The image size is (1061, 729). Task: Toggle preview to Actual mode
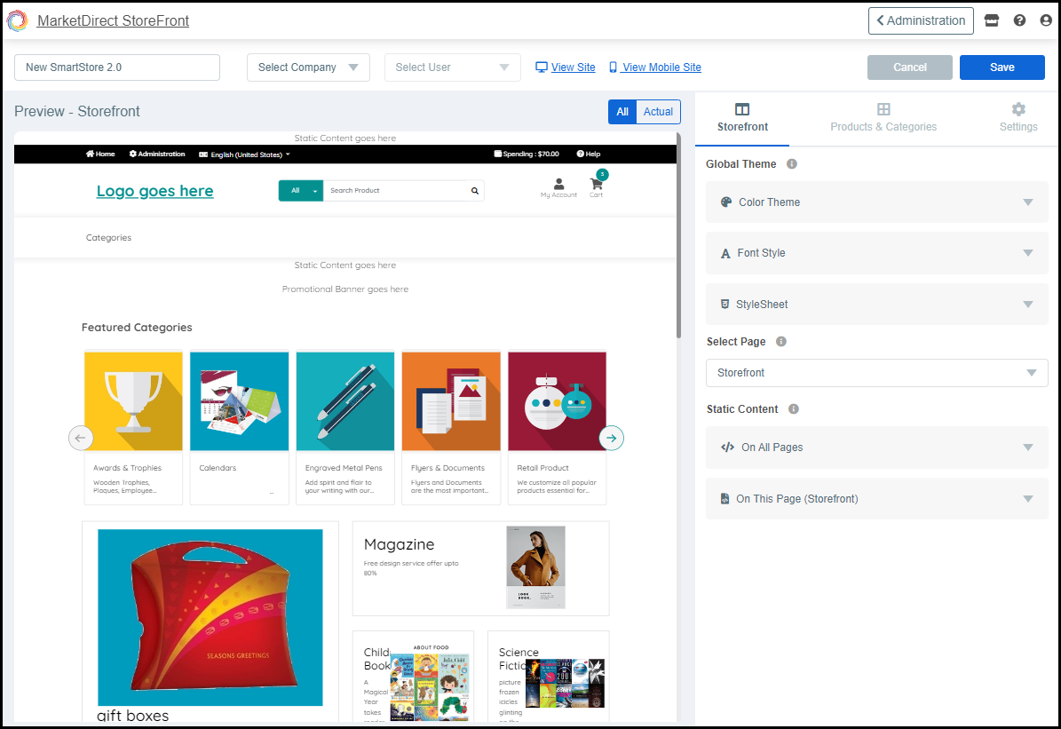pyautogui.click(x=658, y=112)
